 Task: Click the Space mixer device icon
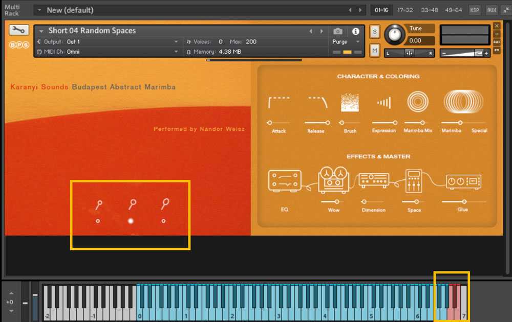coord(414,181)
